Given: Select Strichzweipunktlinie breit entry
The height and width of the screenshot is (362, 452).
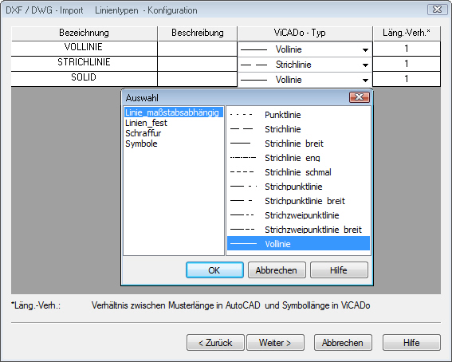Looking at the screenshot, I should point(298,230).
